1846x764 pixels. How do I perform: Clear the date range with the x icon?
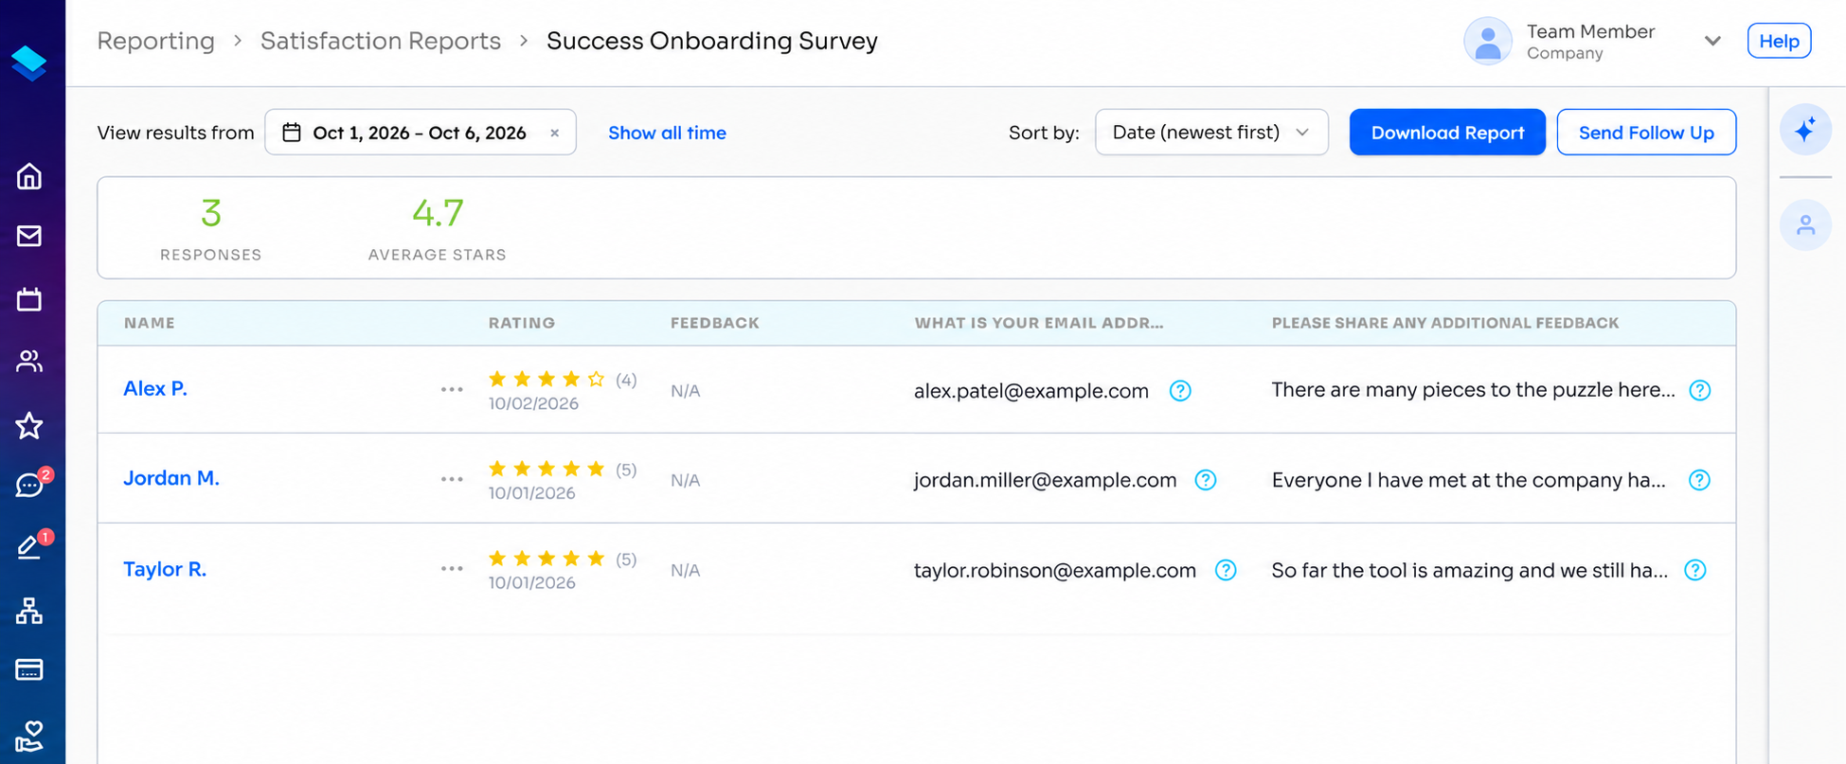(x=555, y=133)
